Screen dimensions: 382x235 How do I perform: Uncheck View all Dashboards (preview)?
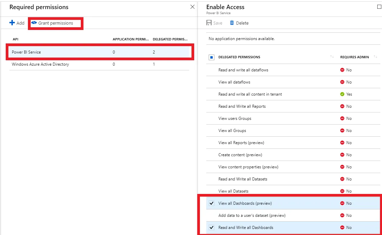click(212, 203)
